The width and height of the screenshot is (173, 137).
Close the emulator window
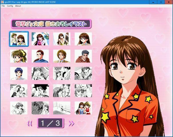point(169,2)
